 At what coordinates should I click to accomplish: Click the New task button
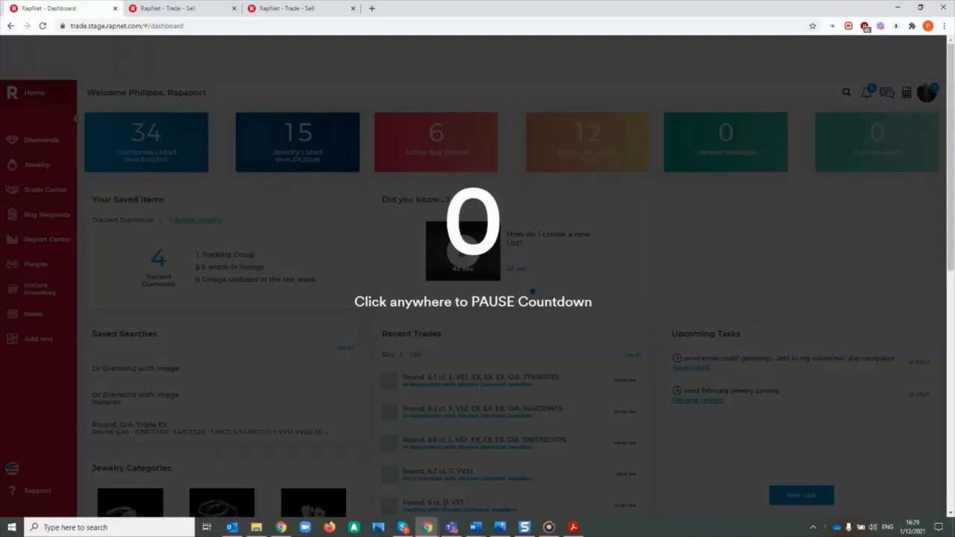pyautogui.click(x=801, y=495)
